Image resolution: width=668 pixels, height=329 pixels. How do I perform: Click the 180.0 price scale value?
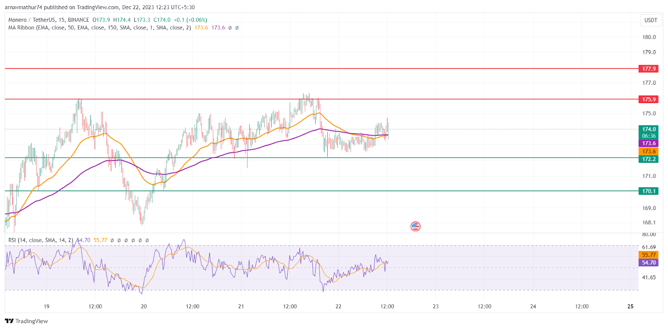click(x=649, y=37)
